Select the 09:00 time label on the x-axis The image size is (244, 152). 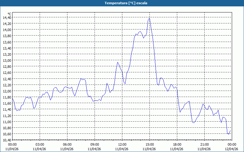click(95, 144)
